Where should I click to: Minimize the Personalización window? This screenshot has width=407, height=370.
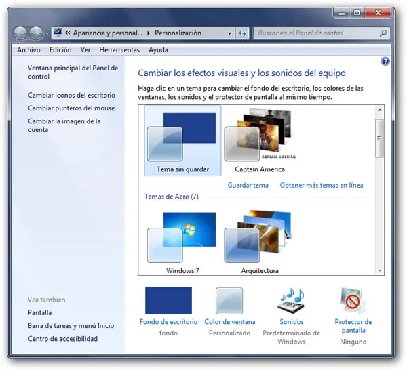pos(342,13)
